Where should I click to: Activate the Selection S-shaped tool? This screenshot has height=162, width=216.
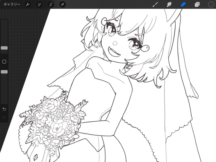(x=51, y=4)
